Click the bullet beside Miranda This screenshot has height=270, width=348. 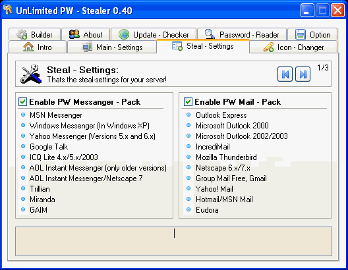click(23, 199)
